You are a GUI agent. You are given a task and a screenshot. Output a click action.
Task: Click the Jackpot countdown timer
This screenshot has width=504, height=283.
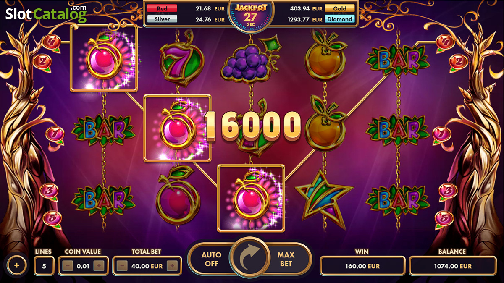(251, 16)
